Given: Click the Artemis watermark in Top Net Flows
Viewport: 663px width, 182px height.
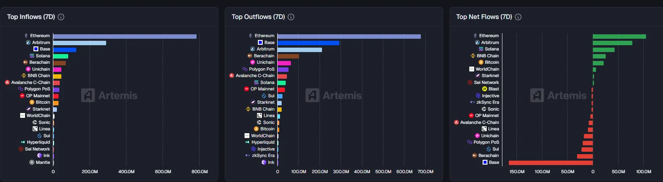Looking at the screenshot, I should coord(558,96).
